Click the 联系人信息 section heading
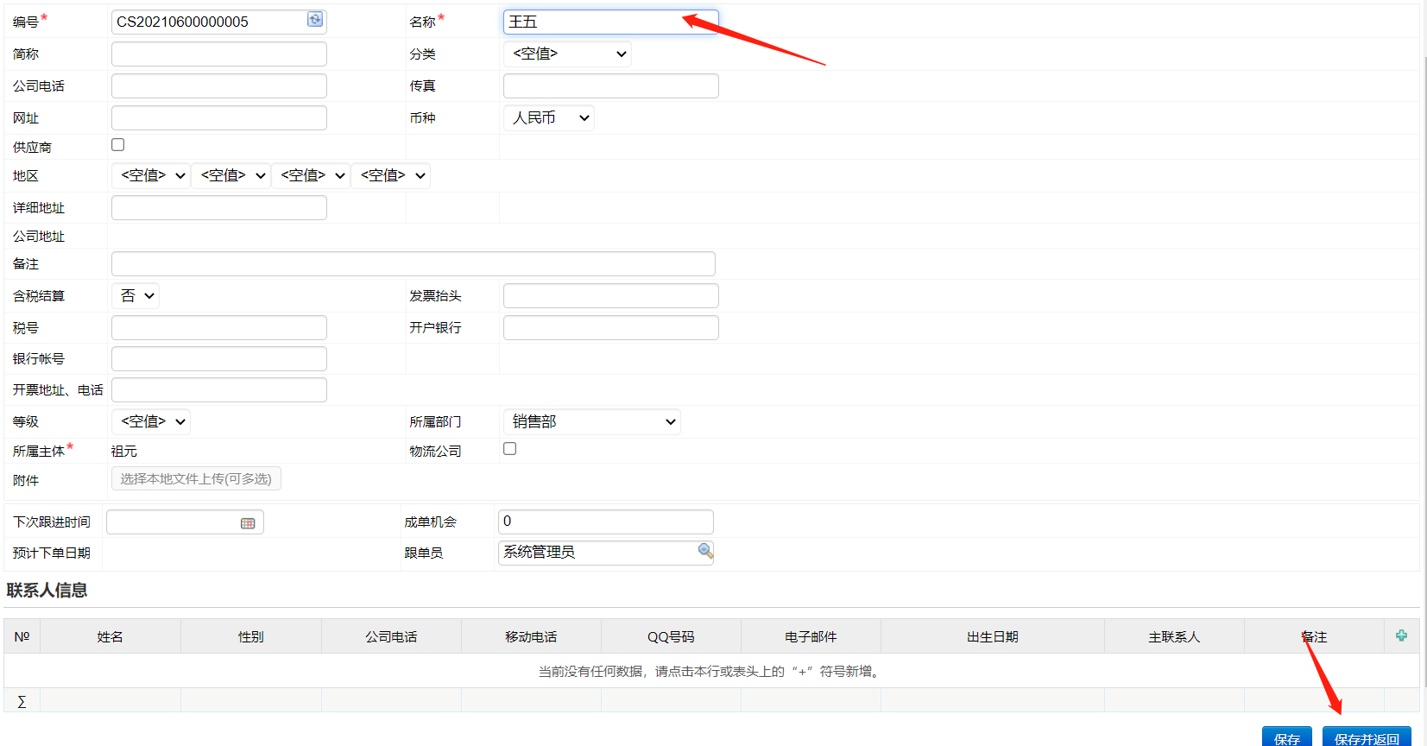 pyautogui.click(x=47, y=591)
